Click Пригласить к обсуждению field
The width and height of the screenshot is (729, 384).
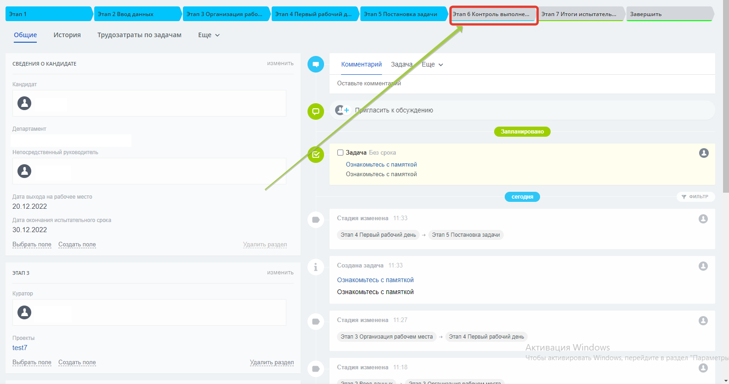[x=522, y=110]
